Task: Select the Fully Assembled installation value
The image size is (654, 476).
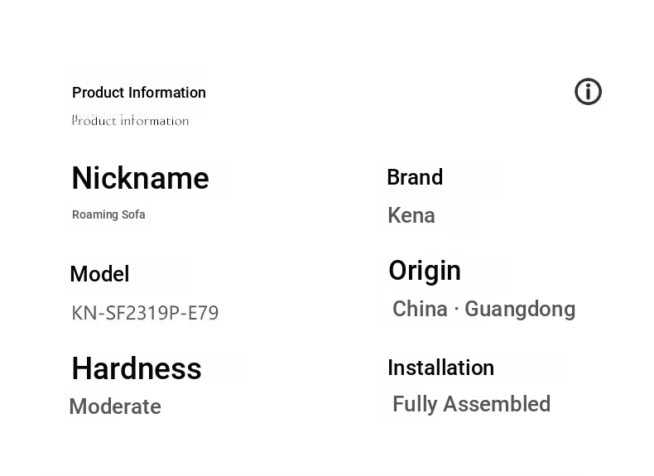Action: 471,404
